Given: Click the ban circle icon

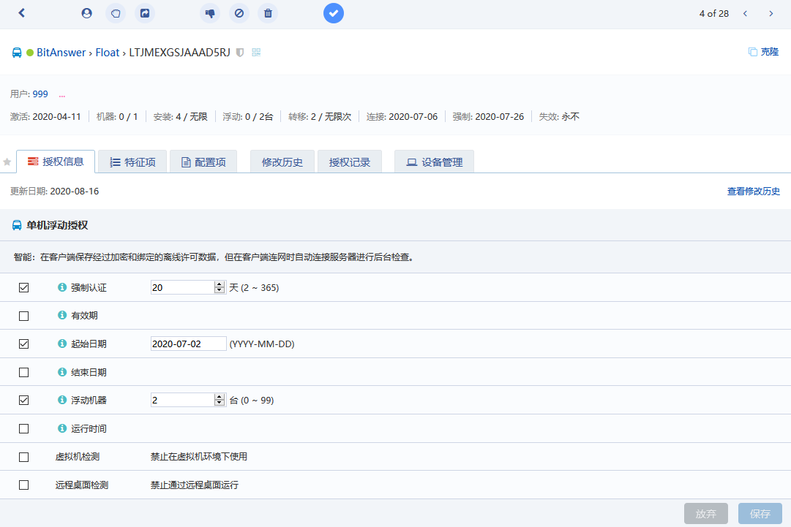Looking at the screenshot, I should (x=239, y=13).
